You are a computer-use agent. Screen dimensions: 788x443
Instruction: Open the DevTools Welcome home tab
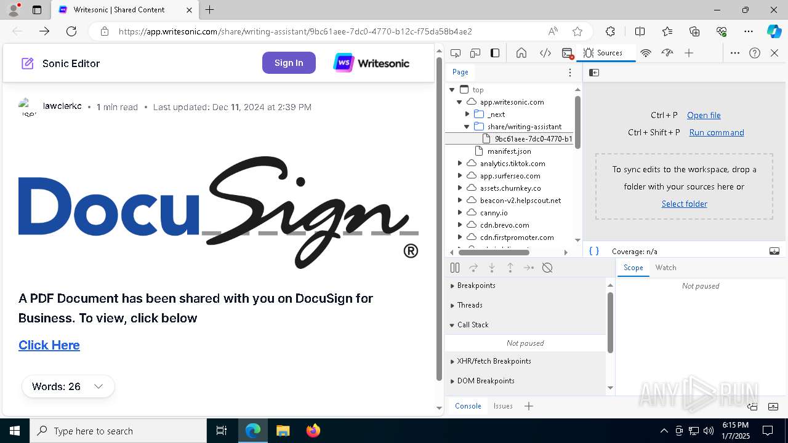pos(521,53)
